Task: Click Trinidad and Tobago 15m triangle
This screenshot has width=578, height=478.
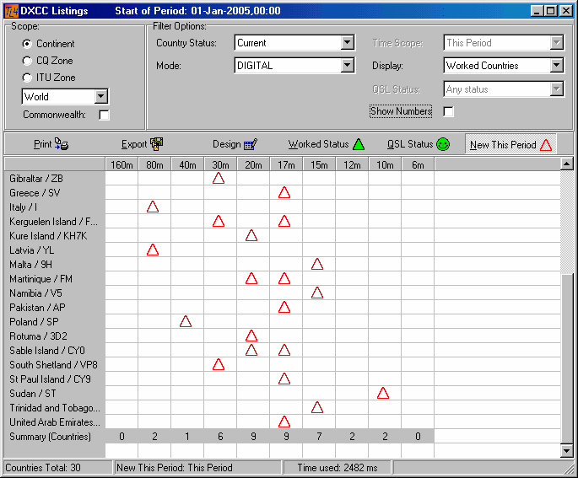Action: point(317,407)
